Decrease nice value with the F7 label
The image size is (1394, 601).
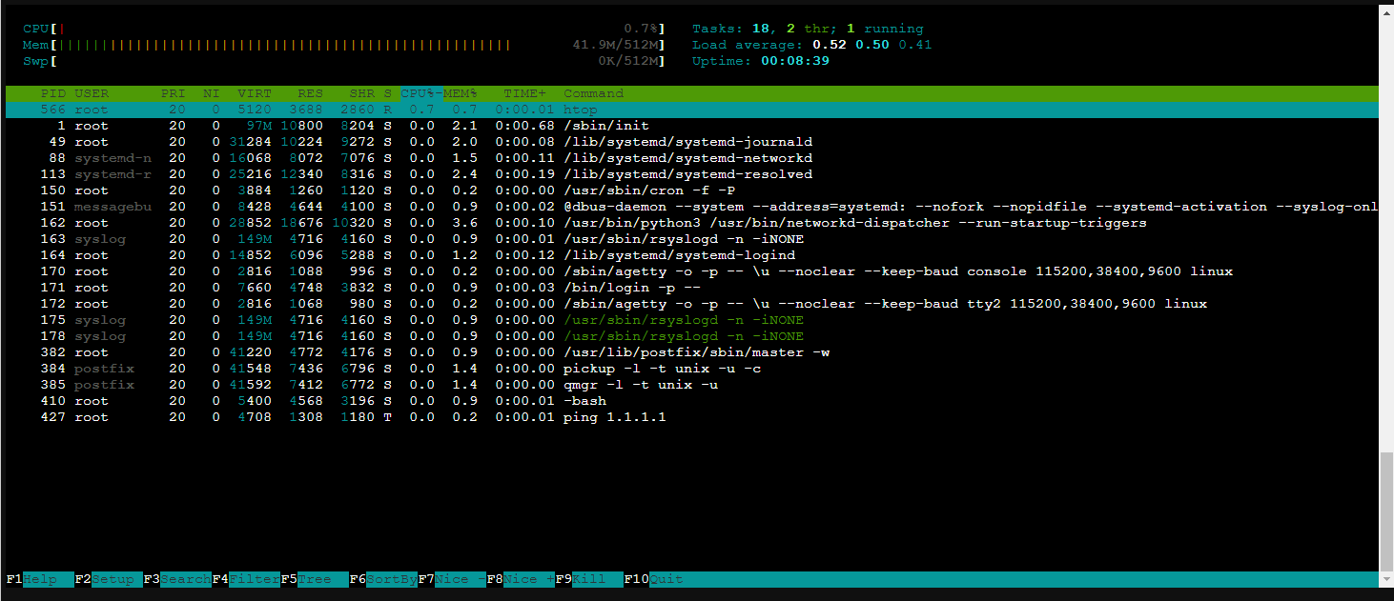(x=455, y=578)
